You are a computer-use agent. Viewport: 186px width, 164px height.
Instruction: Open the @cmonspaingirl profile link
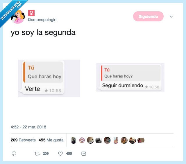pos(42,20)
